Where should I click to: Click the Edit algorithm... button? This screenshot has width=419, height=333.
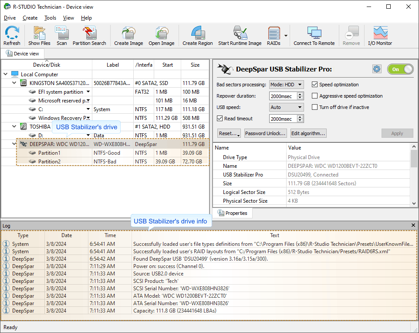pyautogui.click(x=308, y=133)
